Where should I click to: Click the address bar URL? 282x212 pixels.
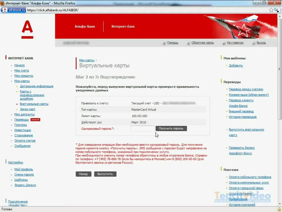[53, 10]
